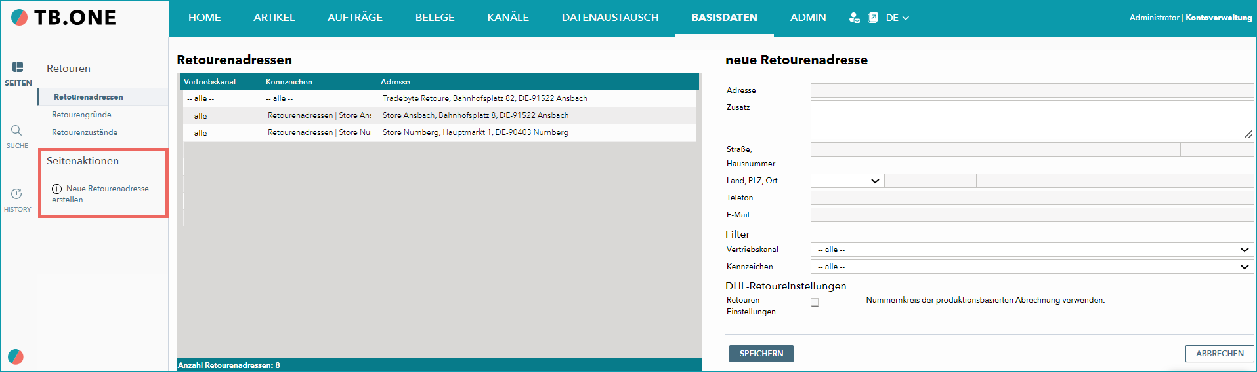Open Retourengründe in the sidebar
The image size is (1257, 372).
click(81, 115)
